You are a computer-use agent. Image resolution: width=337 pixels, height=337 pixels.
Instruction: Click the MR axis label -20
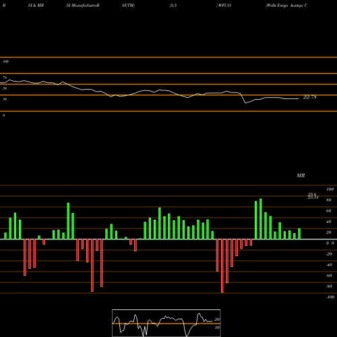pos(329,254)
